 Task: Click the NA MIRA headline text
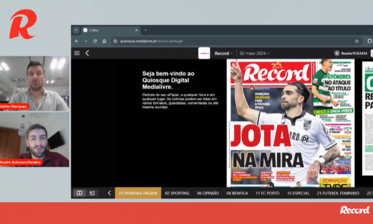pos(268,160)
